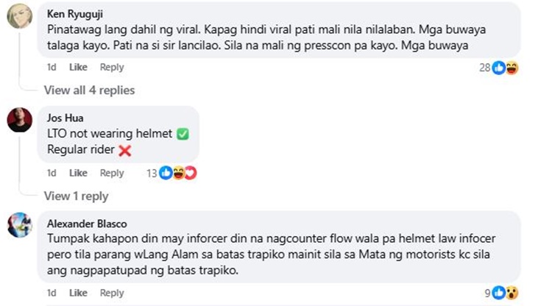Click the wow reaction icon on Alexander Blasco's comment
This screenshot has width=552, height=306.
click(512, 293)
